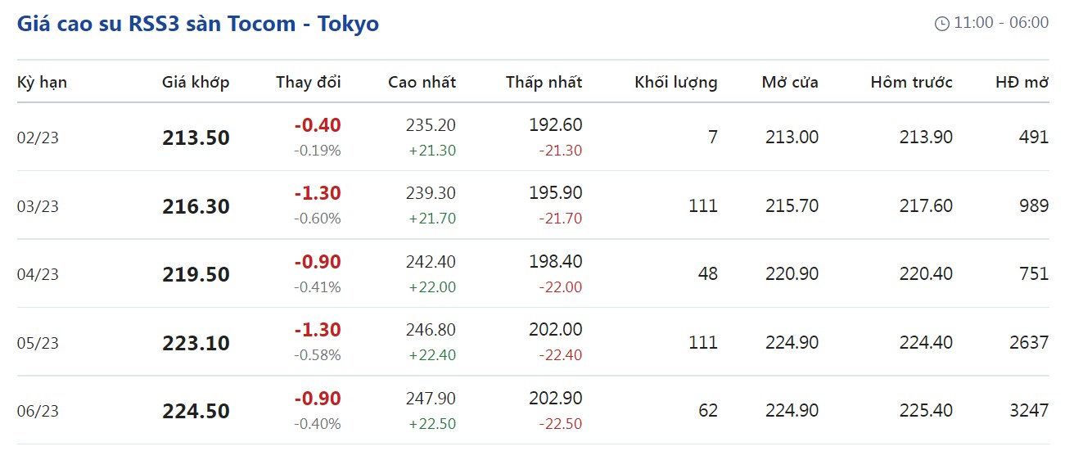Viewport: 1065px width, 469px height.
Task: Open the 'Giá cao su RSS3 sàn Tocom - Tokyo' title
Action: tap(198, 24)
